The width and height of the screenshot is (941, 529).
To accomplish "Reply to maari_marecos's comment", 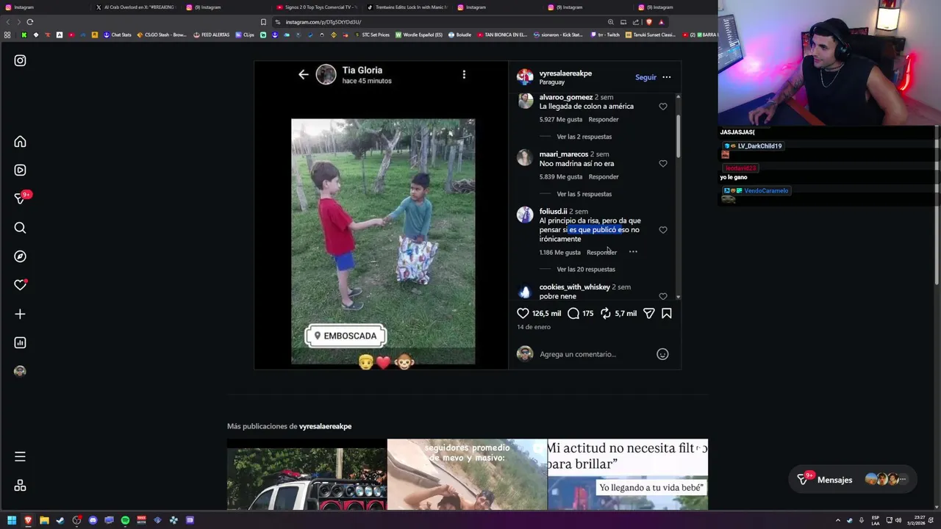I will 604,177.
